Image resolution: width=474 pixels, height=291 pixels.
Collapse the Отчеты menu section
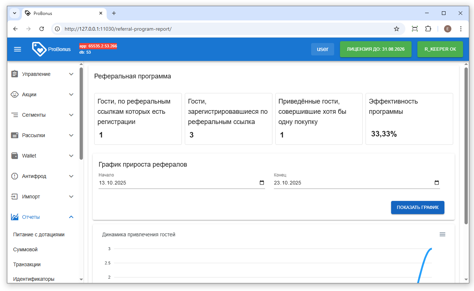click(x=71, y=217)
